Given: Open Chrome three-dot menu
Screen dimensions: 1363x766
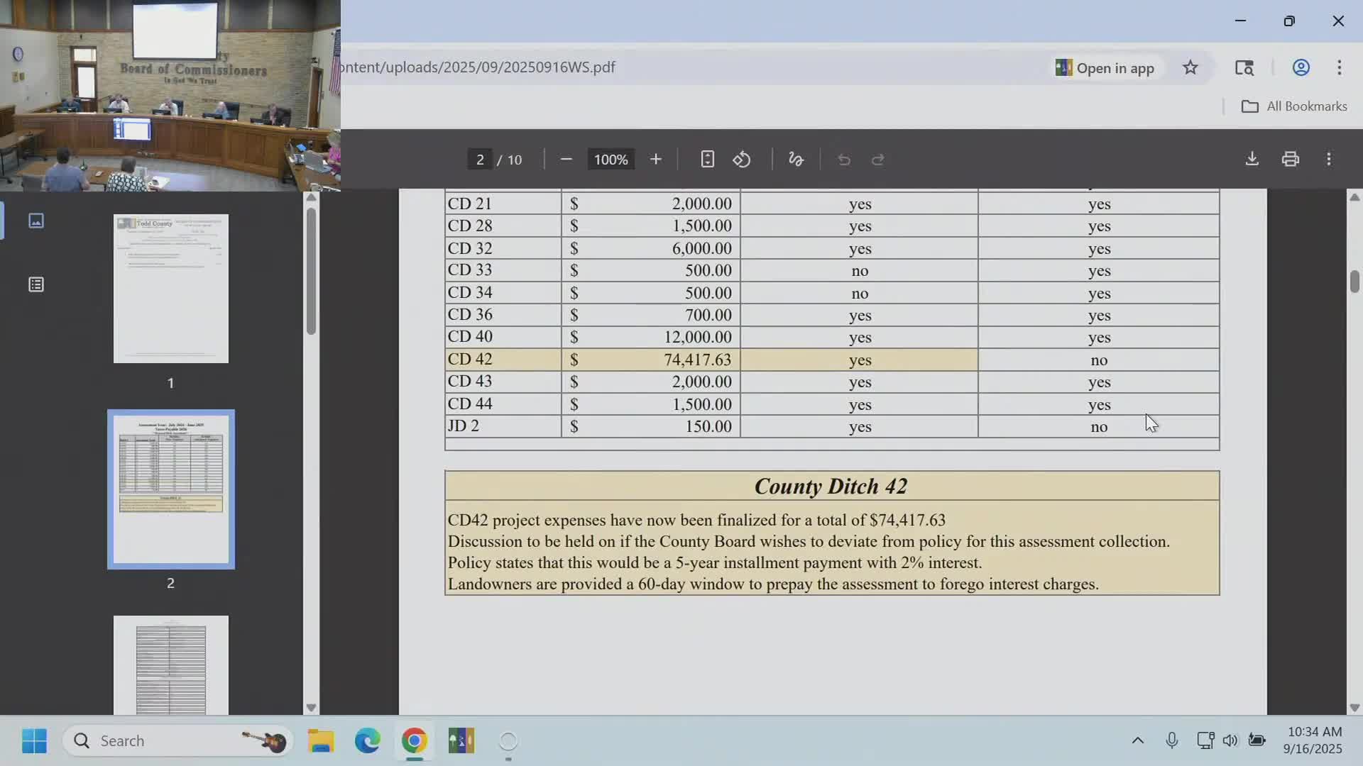Looking at the screenshot, I should 1340,67.
